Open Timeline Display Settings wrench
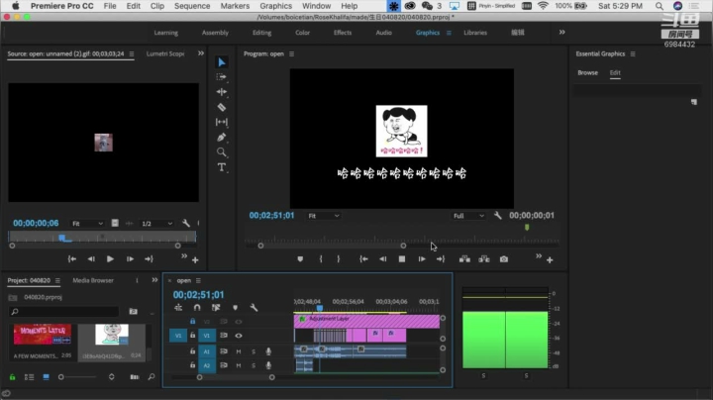Viewport: 713px width, 400px height. 254,308
